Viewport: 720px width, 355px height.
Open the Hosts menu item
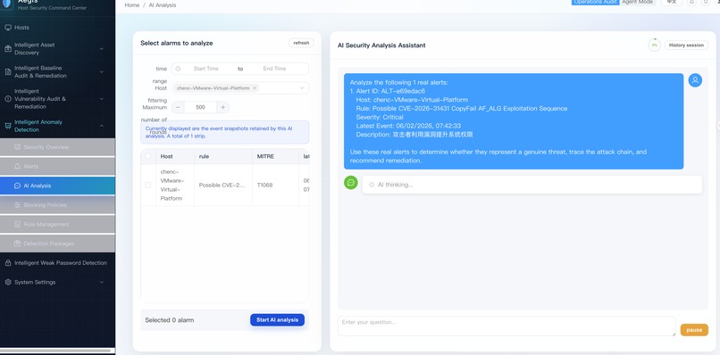(57, 28)
